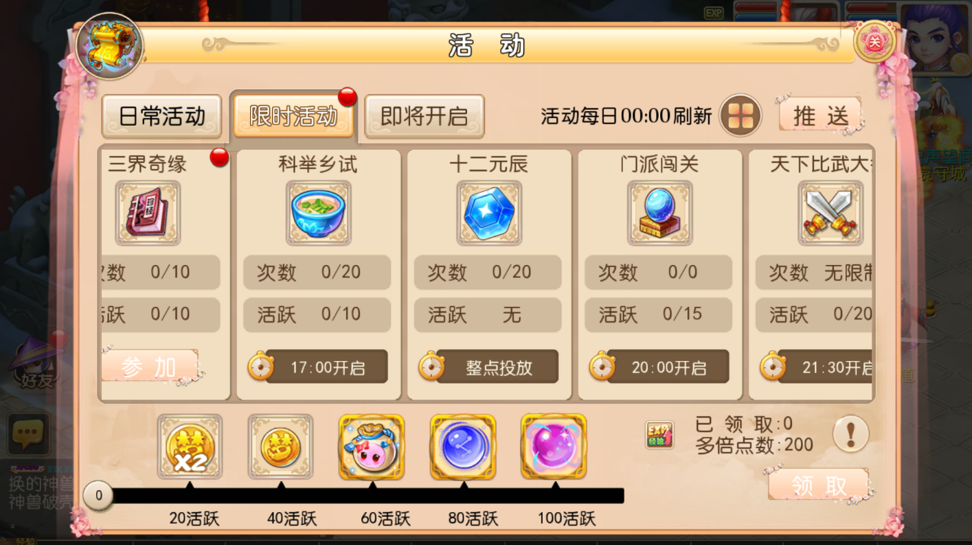
Task: Close the 活动 panel with 关 button
Action: (x=874, y=42)
